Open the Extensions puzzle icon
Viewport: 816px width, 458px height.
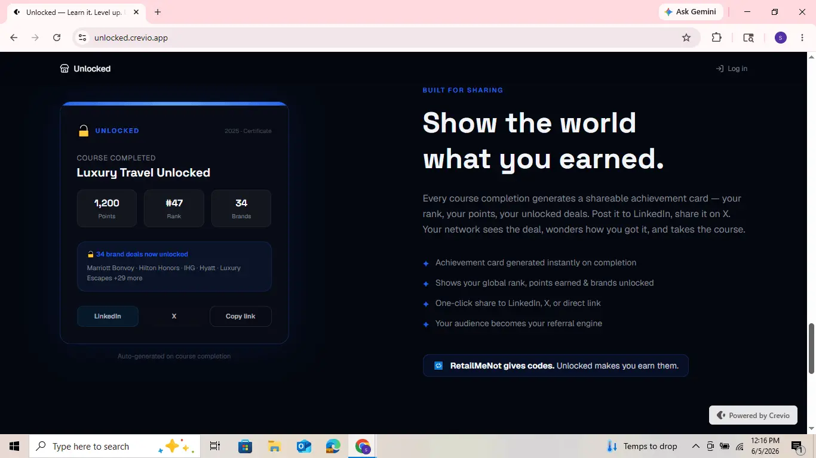click(717, 38)
